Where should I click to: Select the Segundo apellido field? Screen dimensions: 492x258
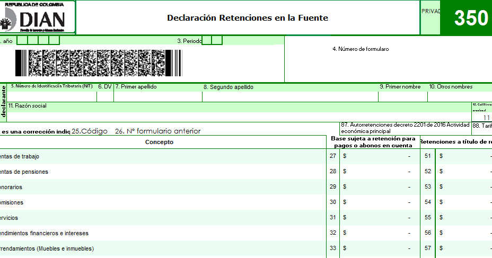[x=290, y=97]
